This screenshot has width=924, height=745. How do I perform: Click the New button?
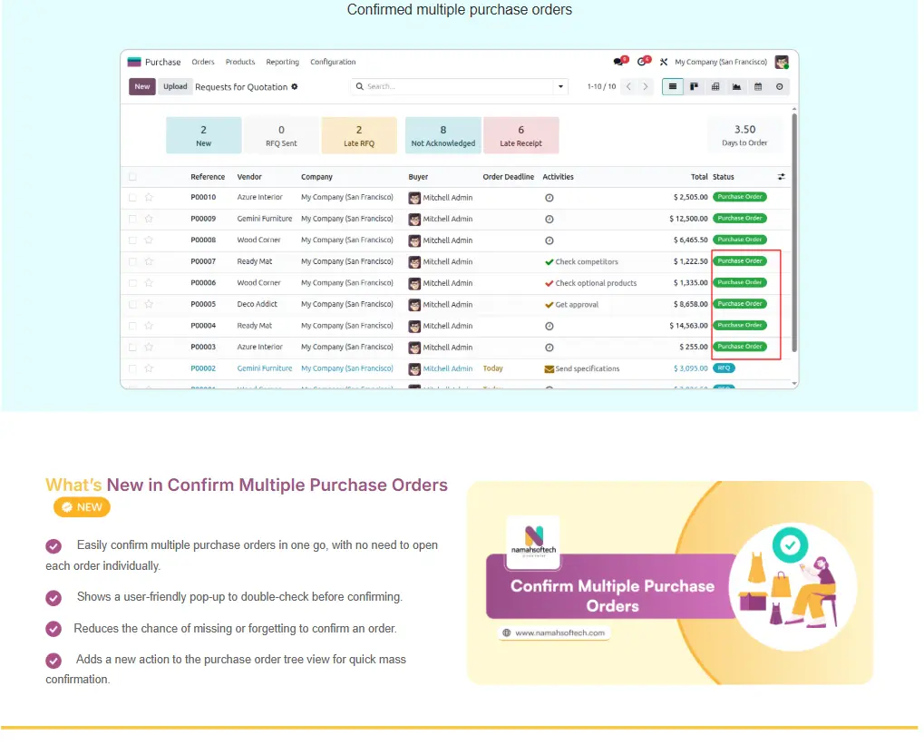pyautogui.click(x=142, y=87)
